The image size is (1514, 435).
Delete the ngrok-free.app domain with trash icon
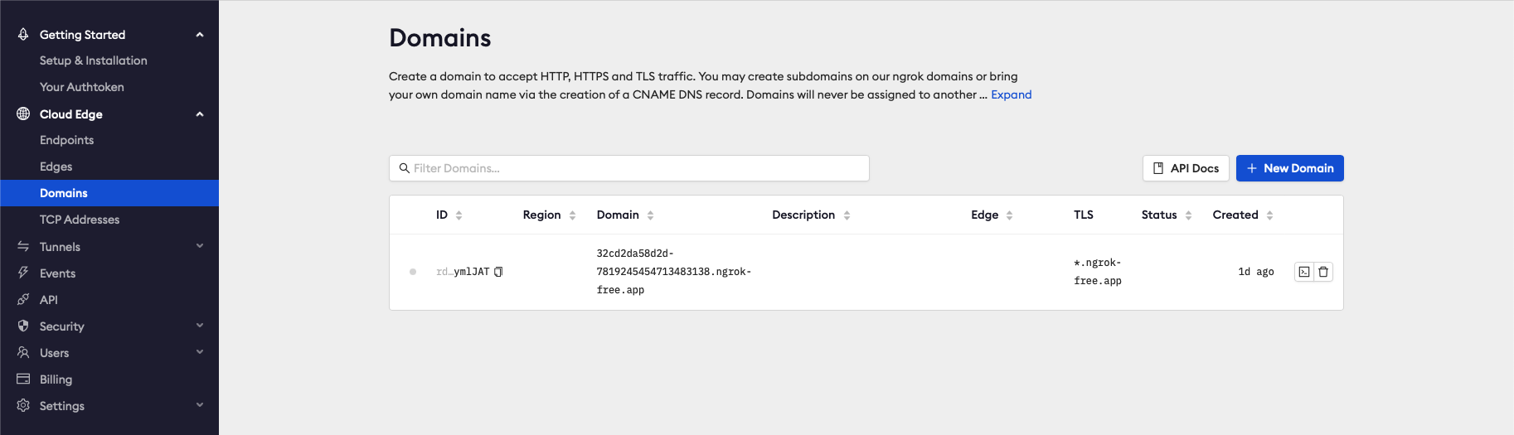(x=1323, y=272)
